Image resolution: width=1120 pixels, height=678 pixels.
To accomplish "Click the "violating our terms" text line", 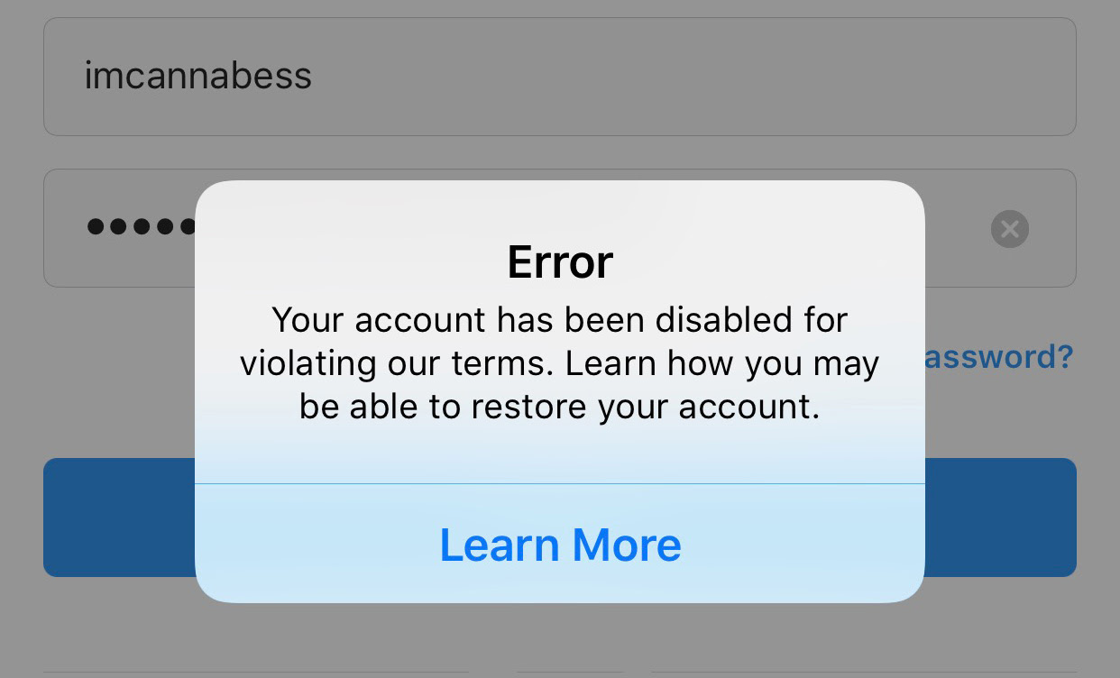I will click(x=560, y=363).
